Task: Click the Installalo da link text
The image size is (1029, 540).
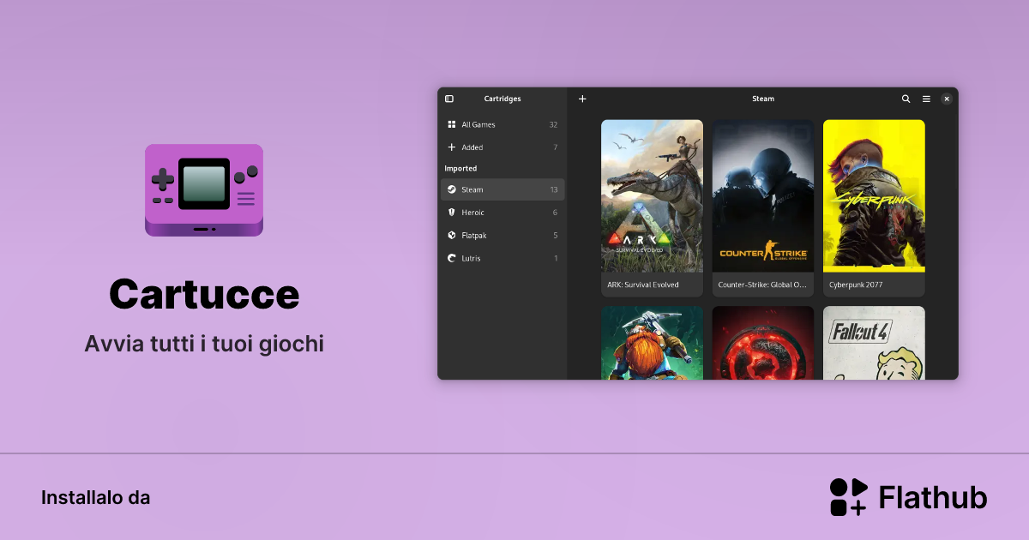Action: pos(96,497)
